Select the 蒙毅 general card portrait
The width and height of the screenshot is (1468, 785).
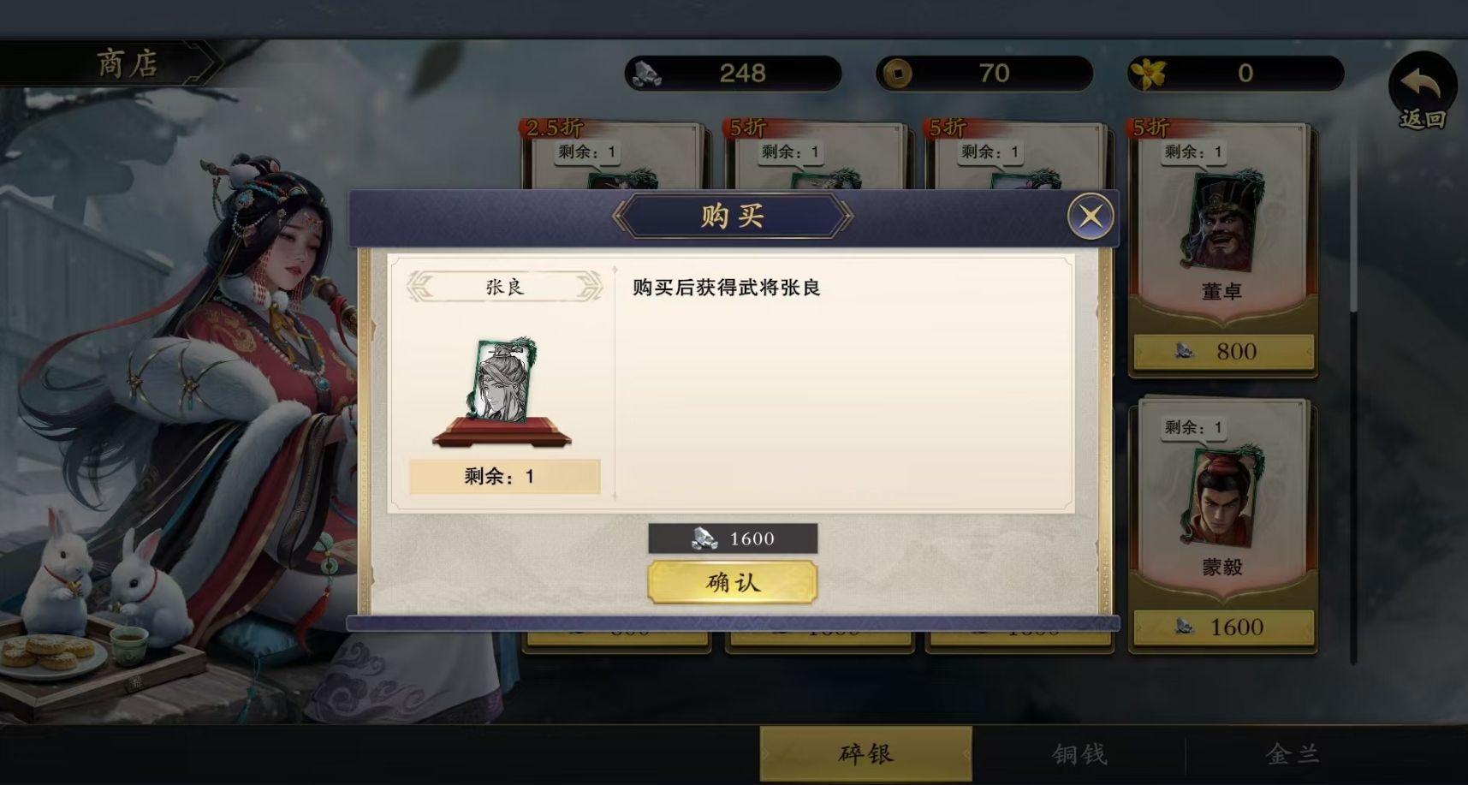tap(1222, 496)
